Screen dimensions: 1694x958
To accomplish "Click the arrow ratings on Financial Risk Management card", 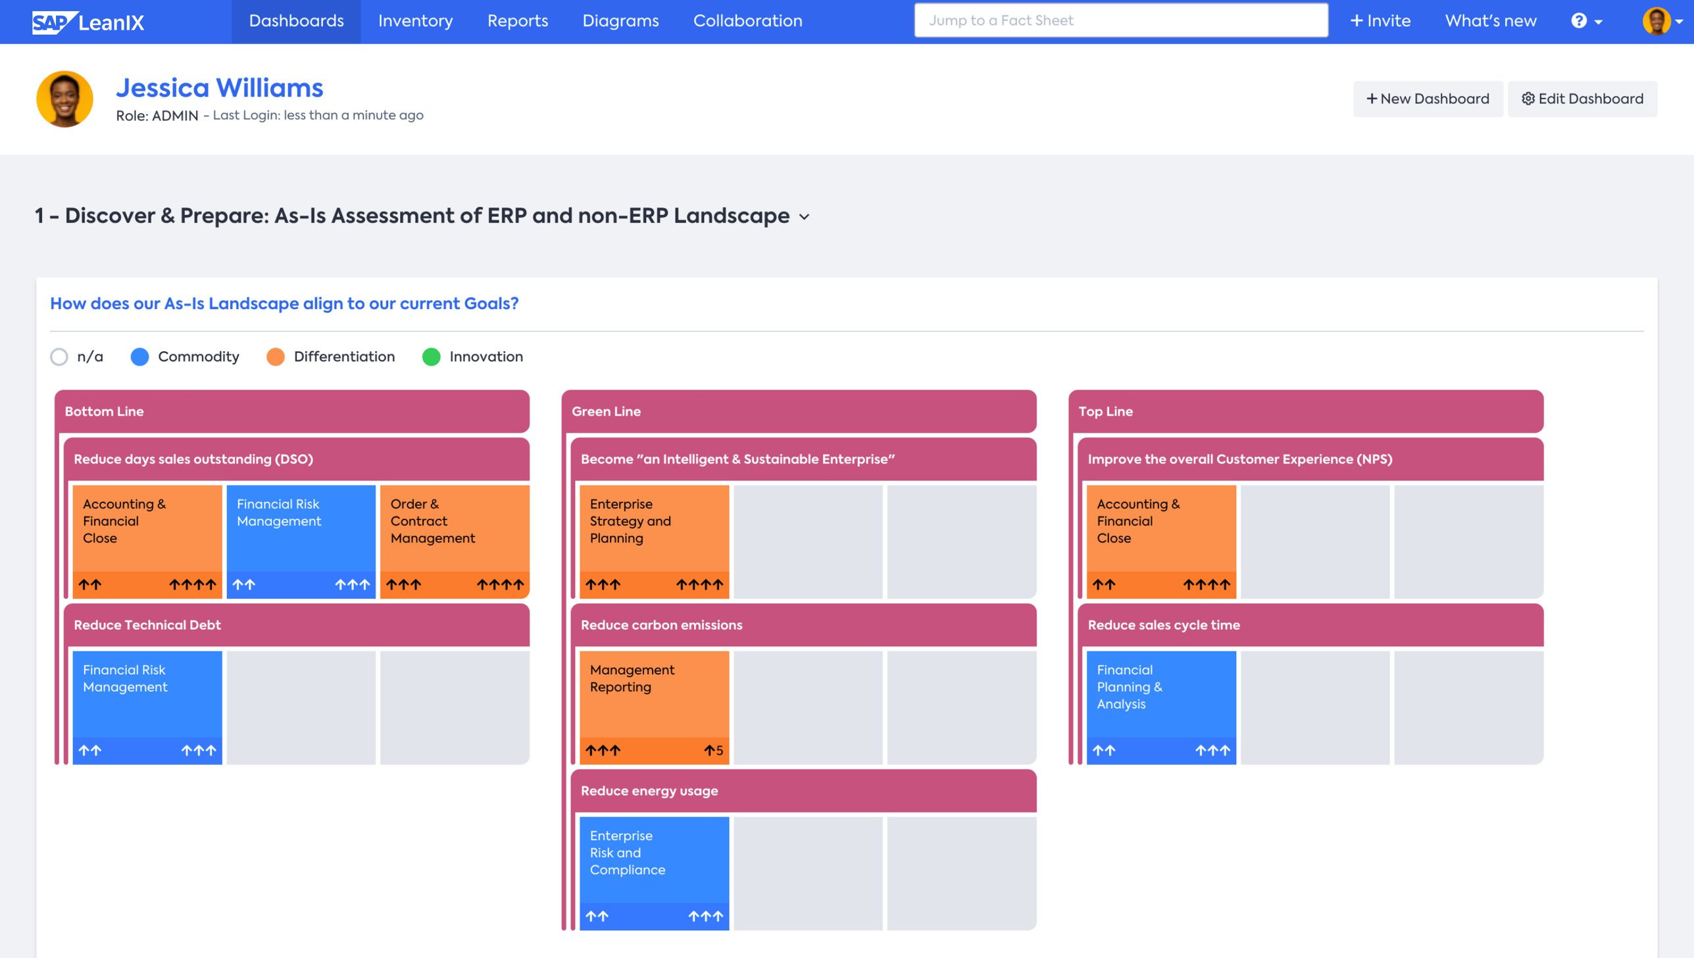I will (x=301, y=585).
